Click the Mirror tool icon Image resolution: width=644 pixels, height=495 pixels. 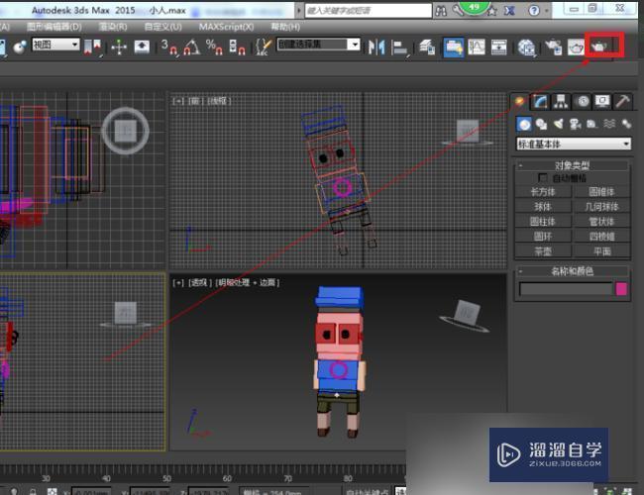pos(376,47)
